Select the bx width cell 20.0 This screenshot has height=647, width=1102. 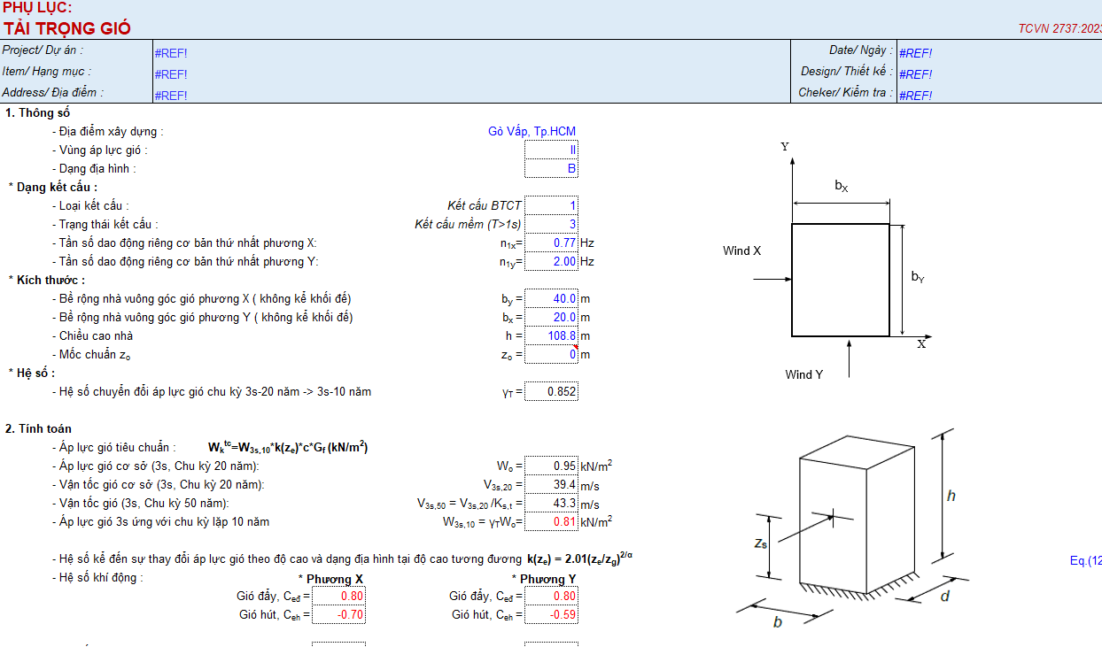(551, 318)
